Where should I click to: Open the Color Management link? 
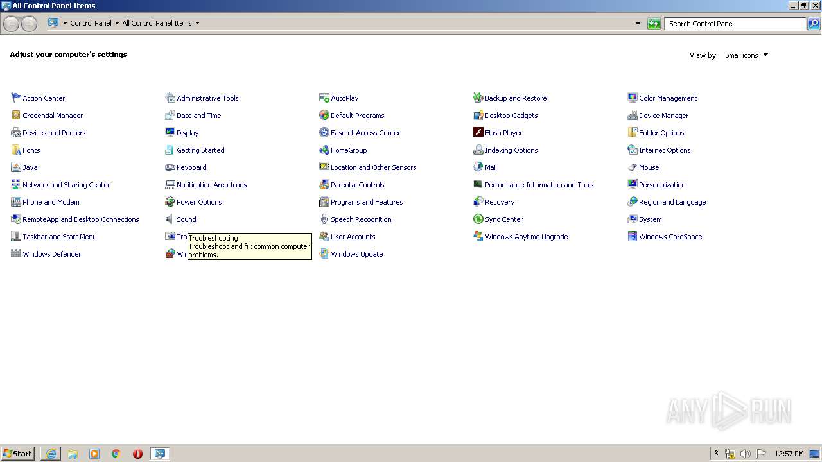pos(668,98)
